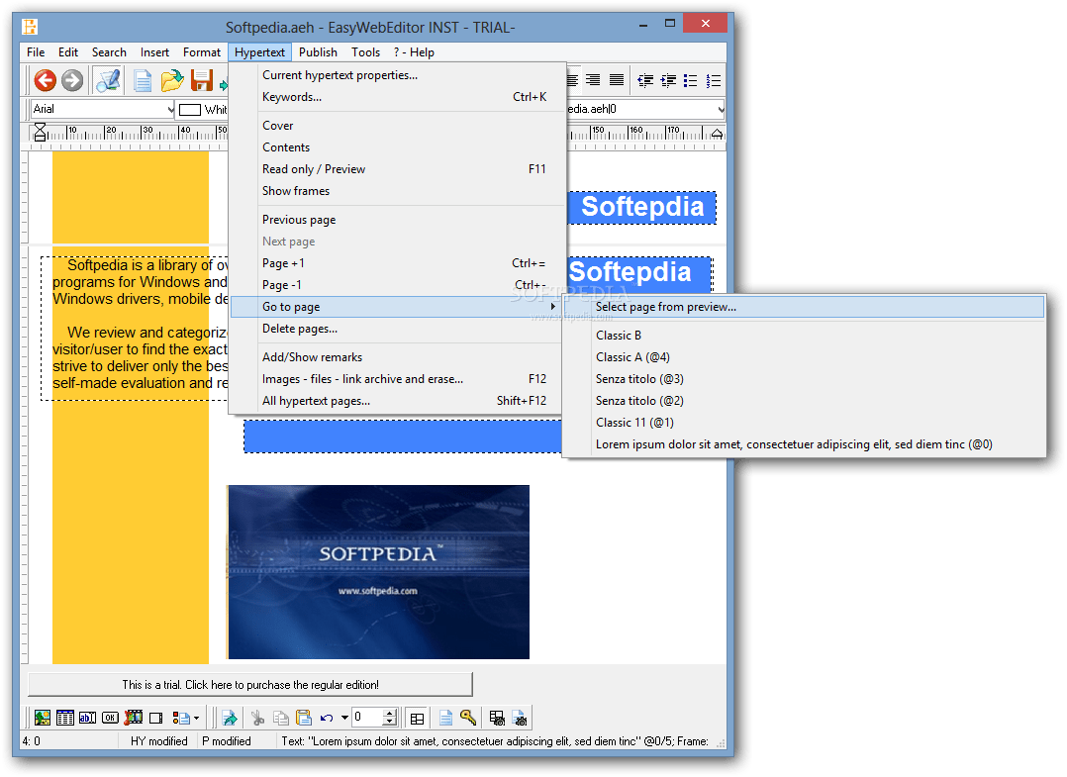Choose Select page from preview...
The width and height of the screenshot is (1067, 777).
point(805,307)
